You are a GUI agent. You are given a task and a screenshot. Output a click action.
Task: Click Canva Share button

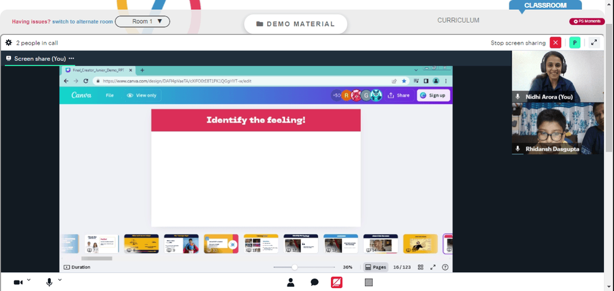click(x=398, y=96)
